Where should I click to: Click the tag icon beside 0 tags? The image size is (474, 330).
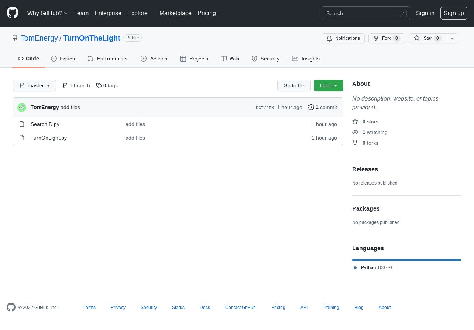click(x=99, y=85)
